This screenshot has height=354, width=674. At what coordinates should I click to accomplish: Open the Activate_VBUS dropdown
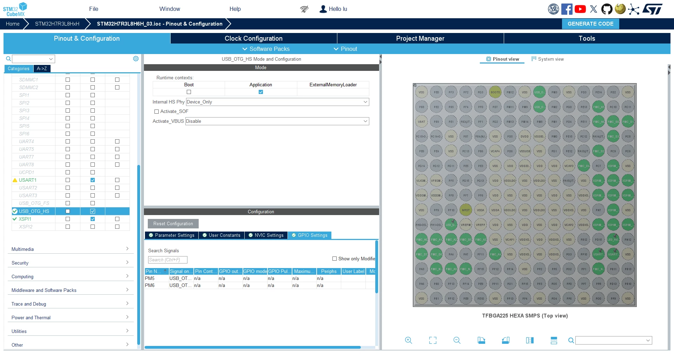coord(277,121)
